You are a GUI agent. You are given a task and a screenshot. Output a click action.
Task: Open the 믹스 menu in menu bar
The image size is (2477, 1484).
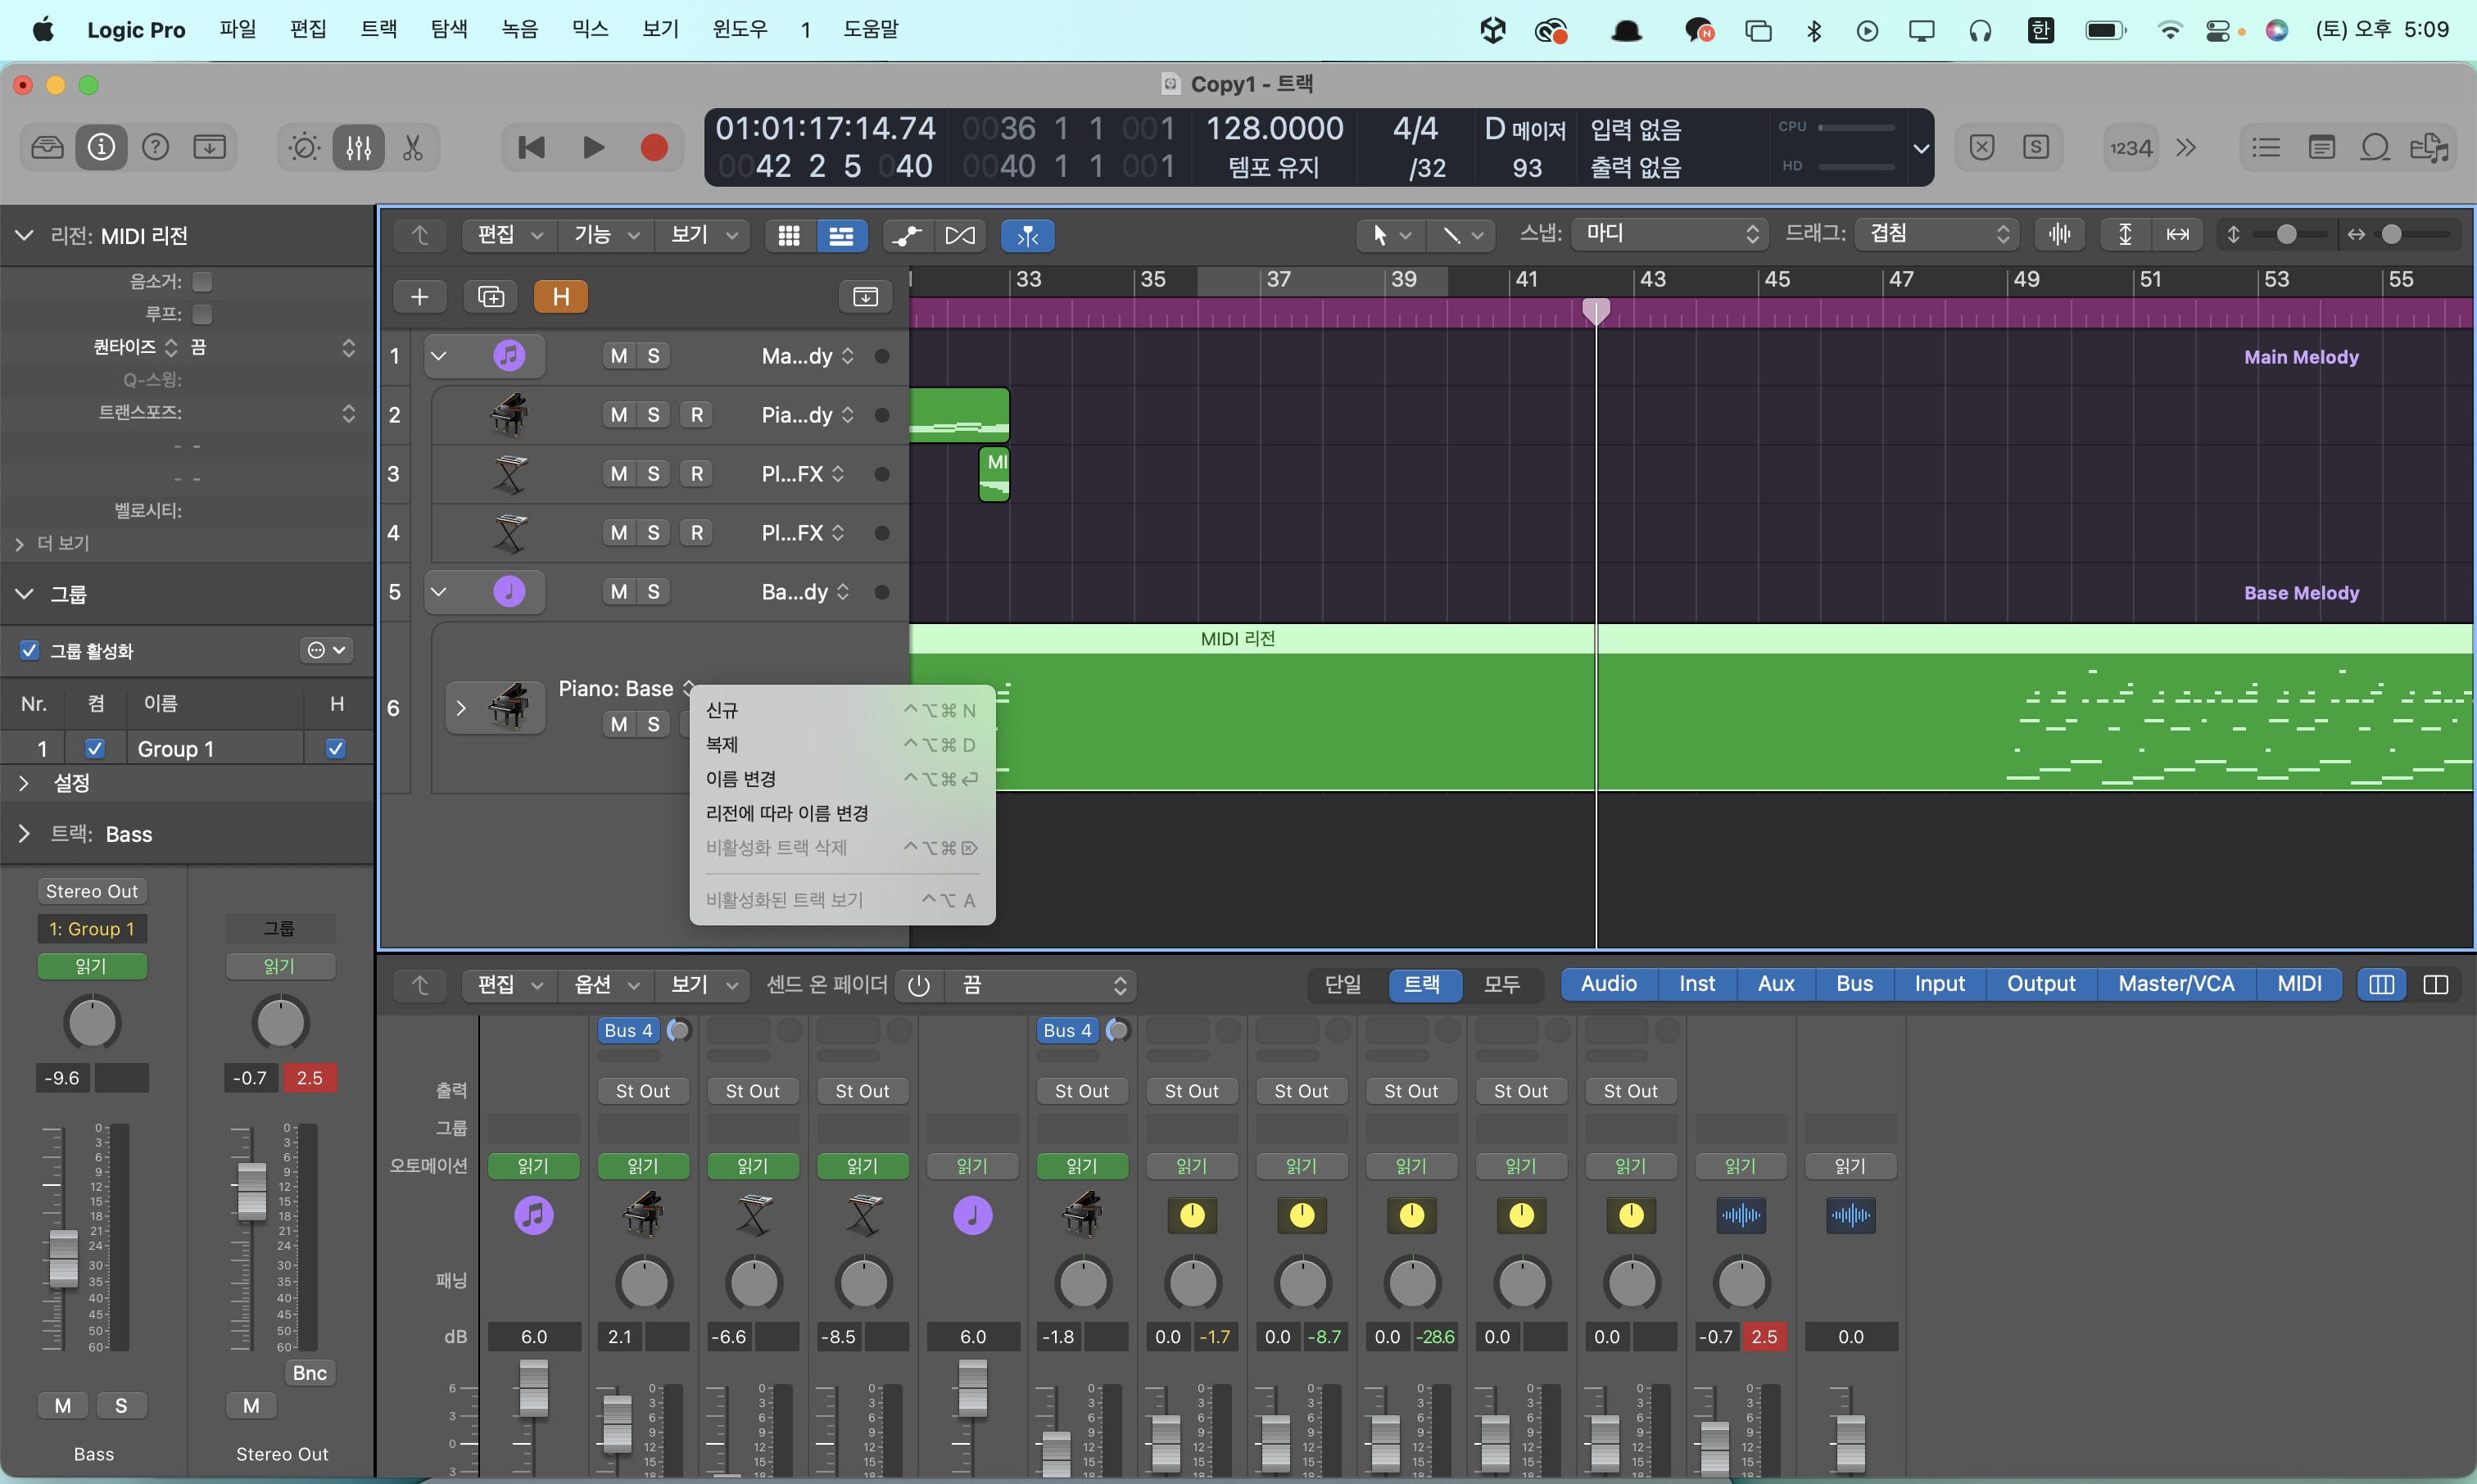pos(589,29)
